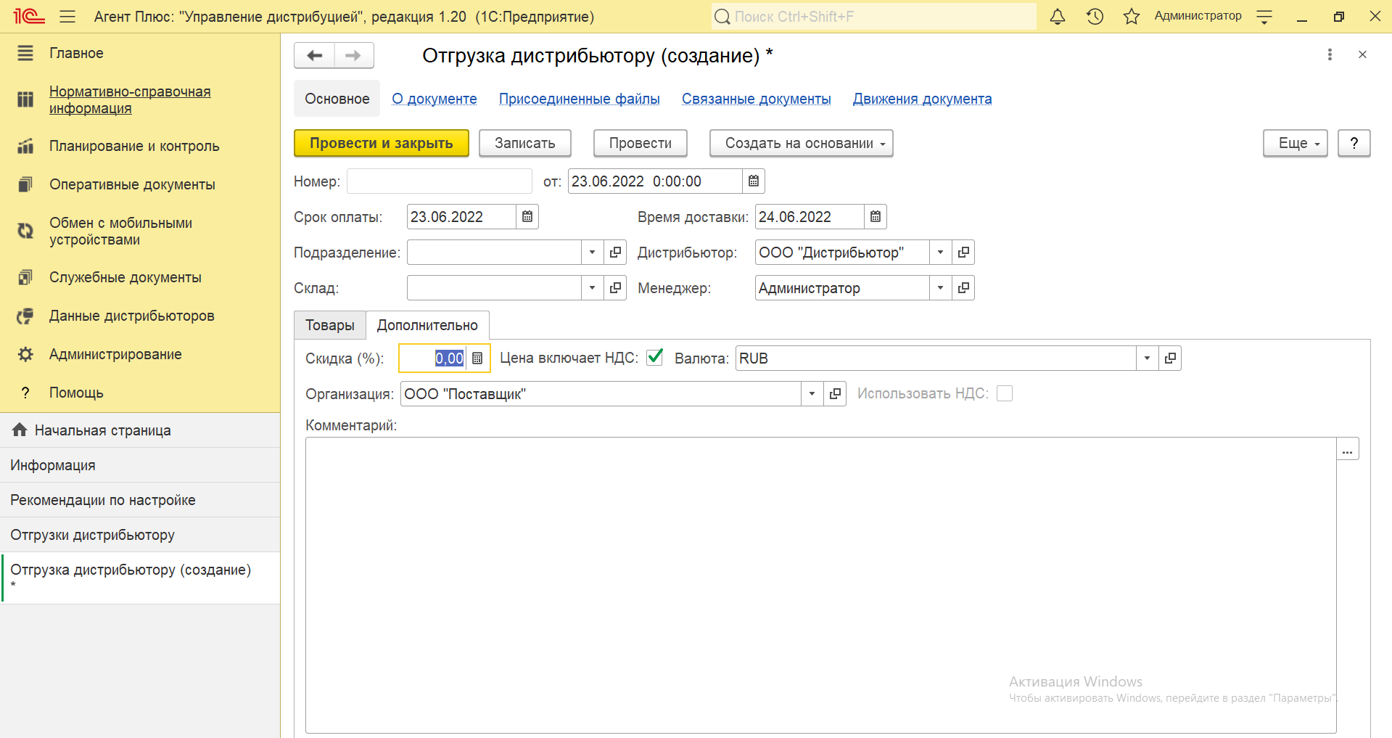1392x738 pixels.
Task: Toggle Использовать НДС checkbox
Action: pyautogui.click(x=1005, y=393)
